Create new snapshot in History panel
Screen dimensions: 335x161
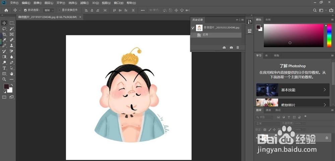(231, 48)
